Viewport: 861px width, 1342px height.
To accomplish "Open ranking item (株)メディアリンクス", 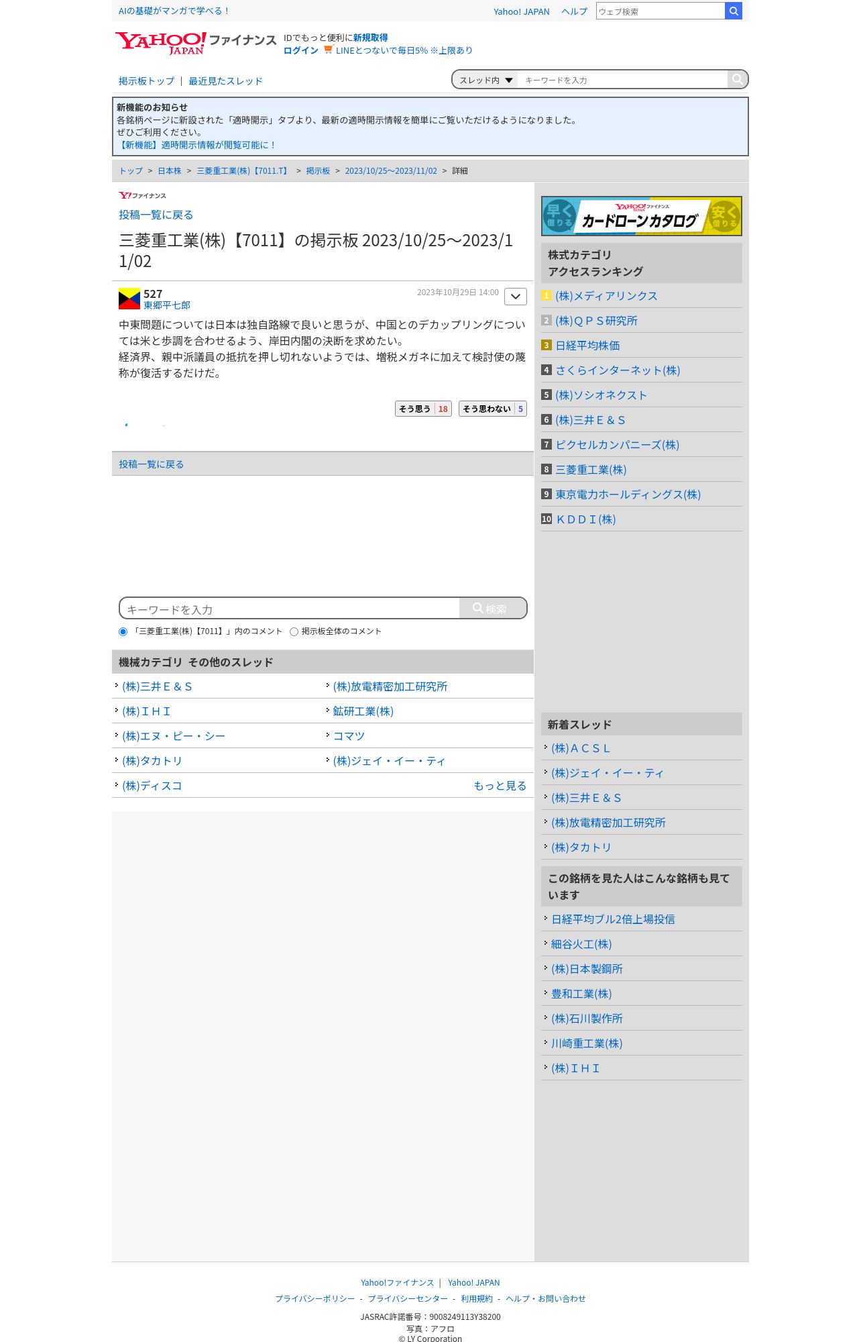I will (x=606, y=296).
